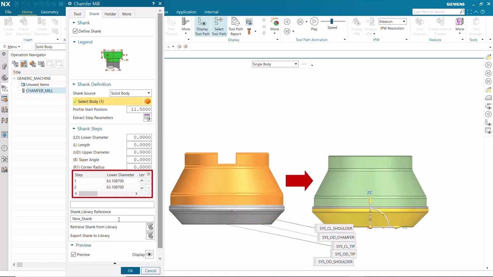Open the Tool Path Report

[236, 27]
